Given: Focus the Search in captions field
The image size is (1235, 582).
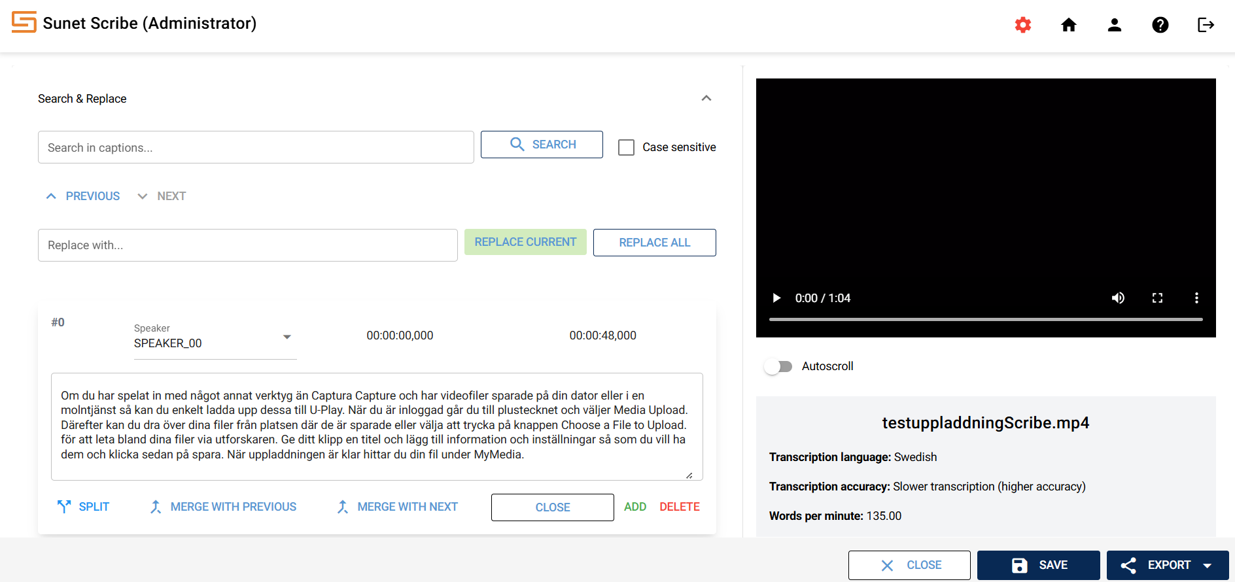Looking at the screenshot, I should pyautogui.click(x=256, y=148).
